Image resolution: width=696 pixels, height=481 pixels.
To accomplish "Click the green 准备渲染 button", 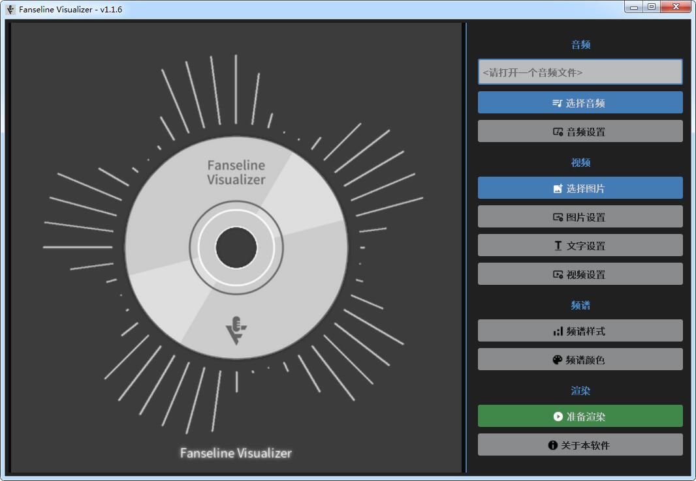I will [x=580, y=416].
